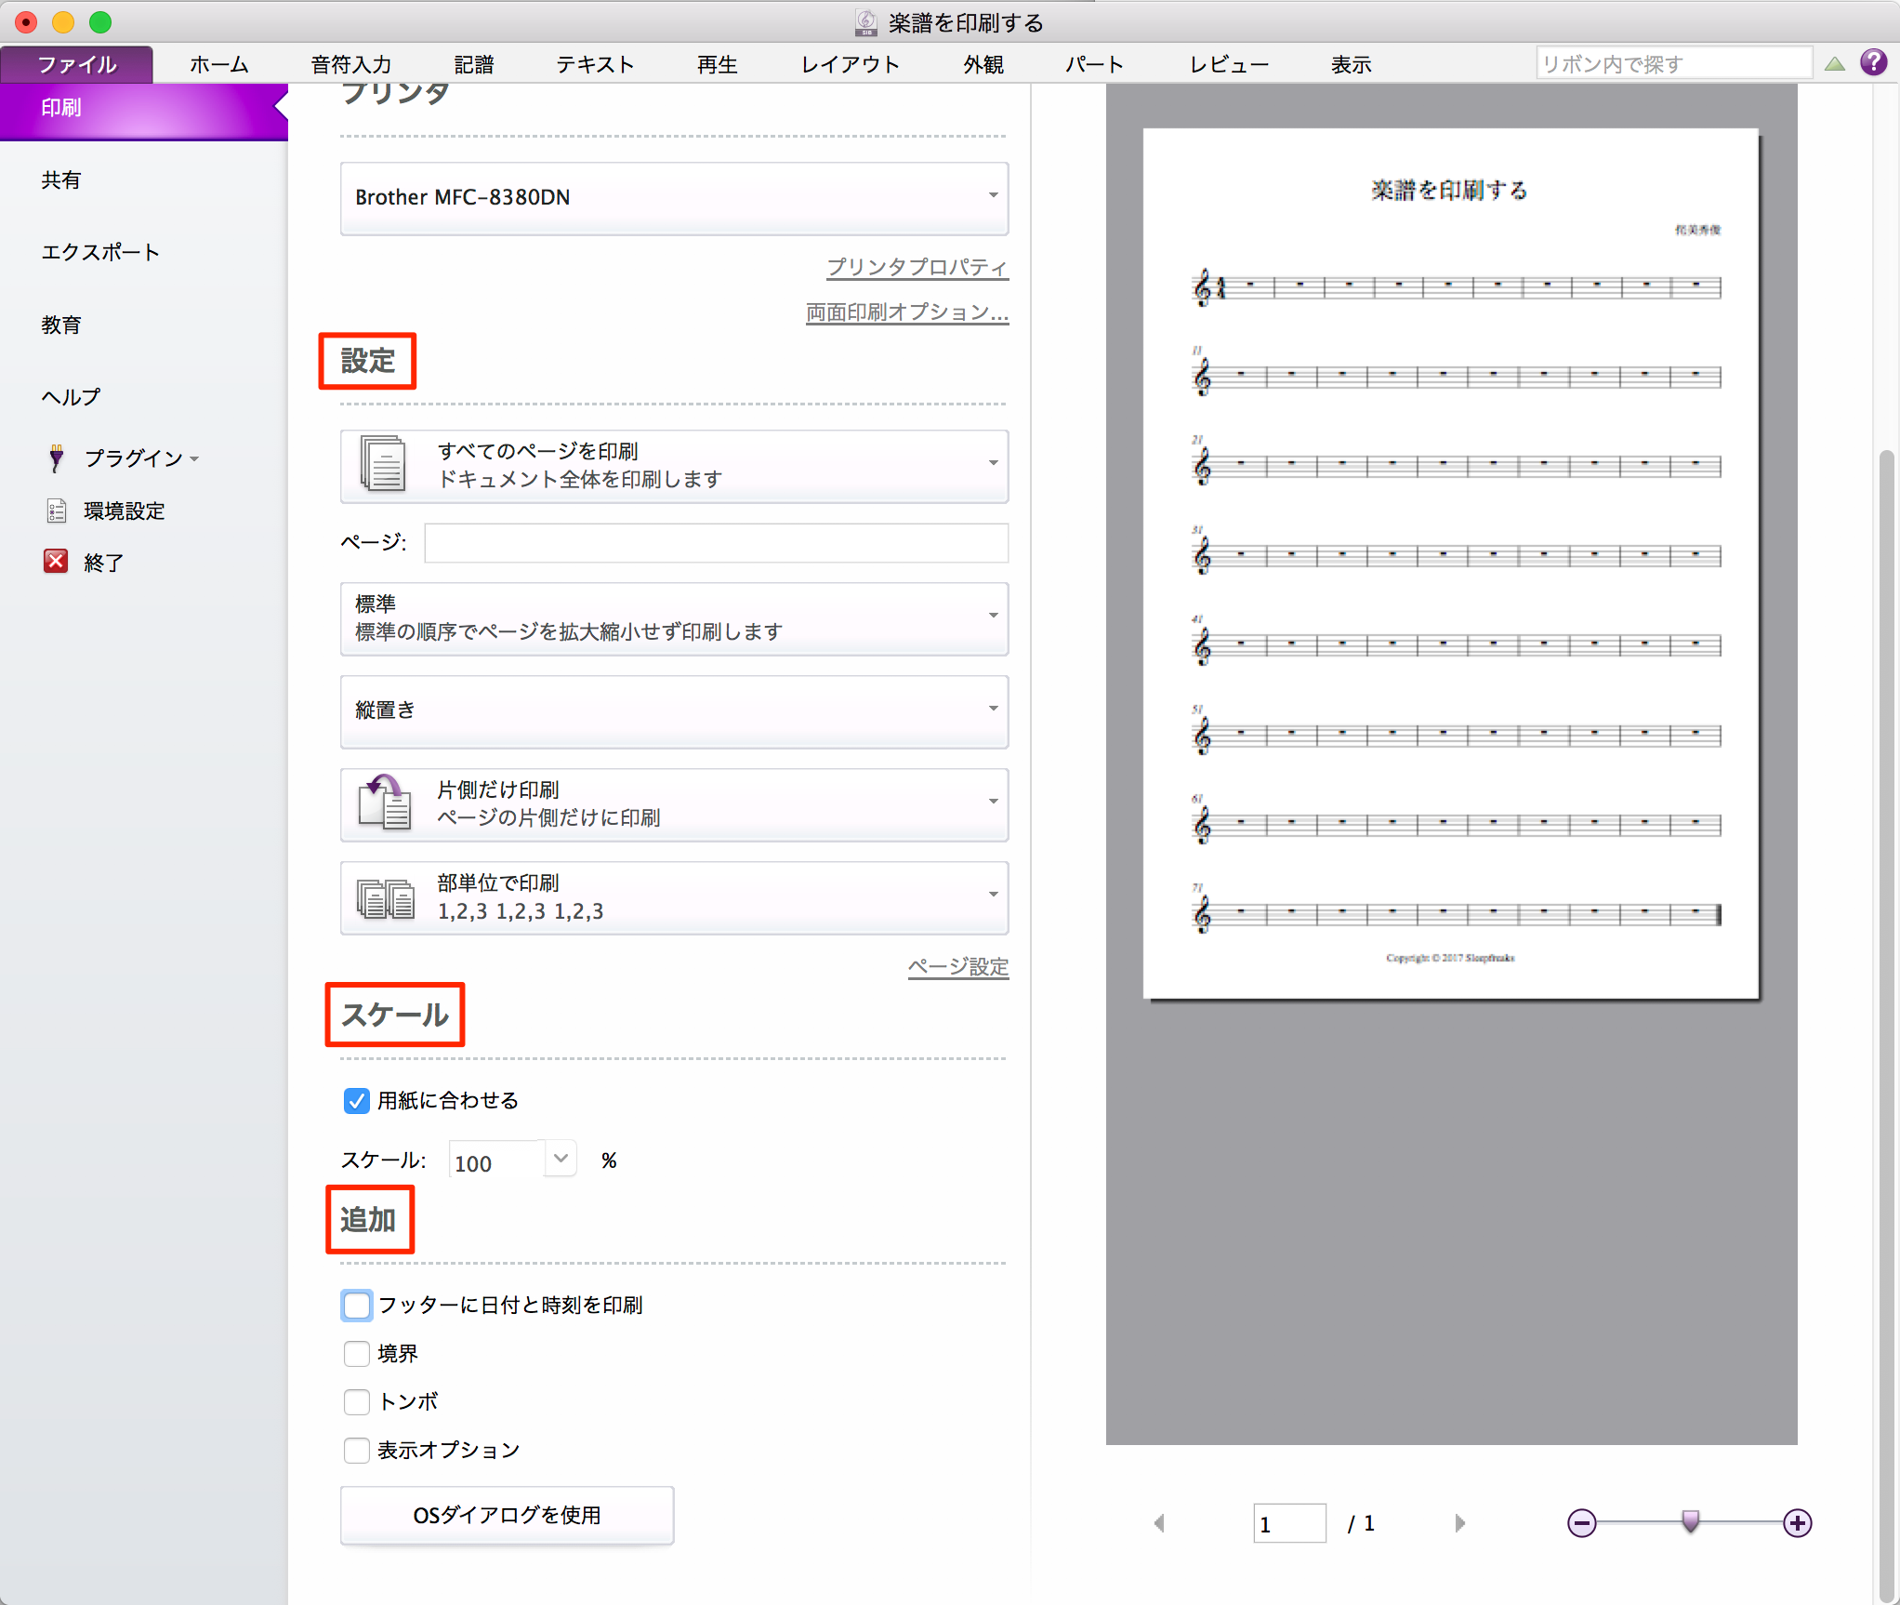Switch to the 表示 tab
The image size is (1900, 1605).
pyautogui.click(x=1352, y=64)
